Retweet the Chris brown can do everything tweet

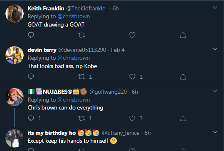(81, 118)
